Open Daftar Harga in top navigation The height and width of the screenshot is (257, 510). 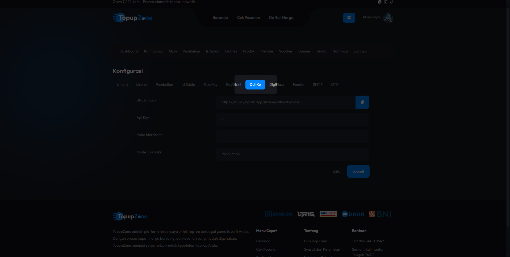[281, 18]
